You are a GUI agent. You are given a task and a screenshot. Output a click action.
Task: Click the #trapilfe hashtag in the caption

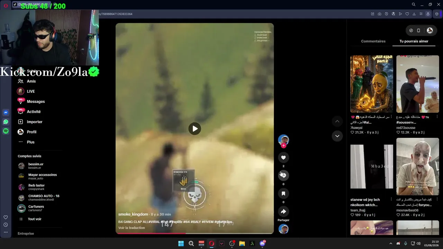pos(175,222)
